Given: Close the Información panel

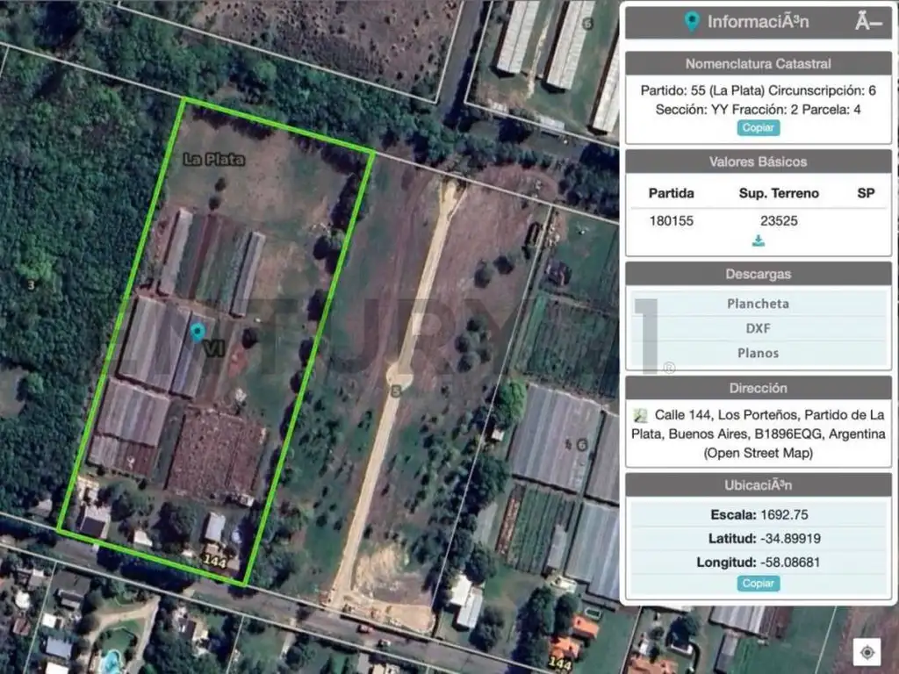Looking at the screenshot, I should click(867, 22).
